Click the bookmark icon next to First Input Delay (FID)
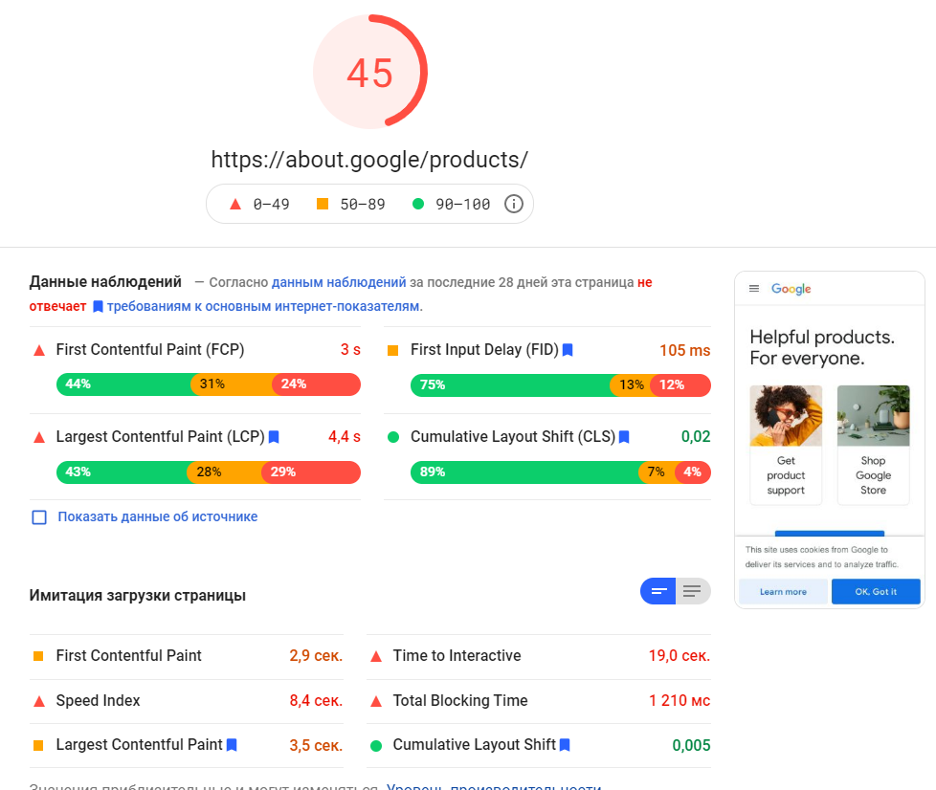The width and height of the screenshot is (936, 790). (568, 350)
